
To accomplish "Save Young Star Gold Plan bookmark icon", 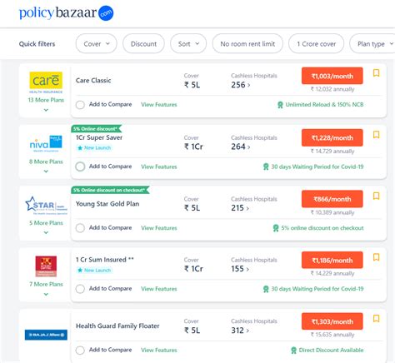I will click(x=376, y=196).
